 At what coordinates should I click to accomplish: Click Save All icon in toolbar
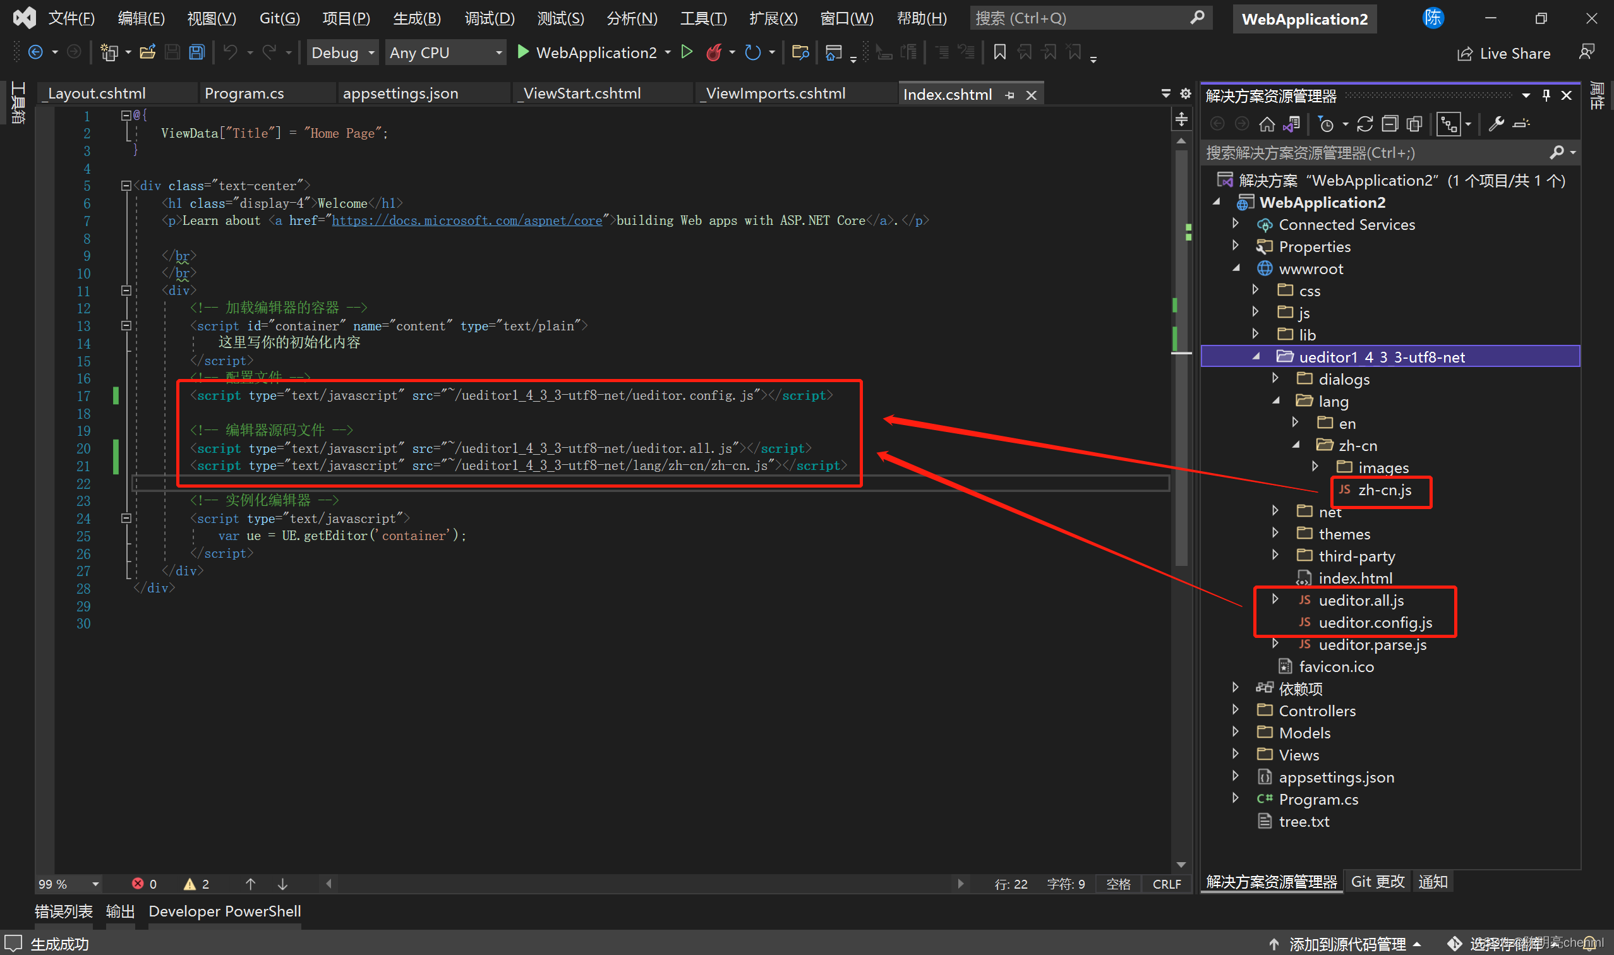coord(197,53)
